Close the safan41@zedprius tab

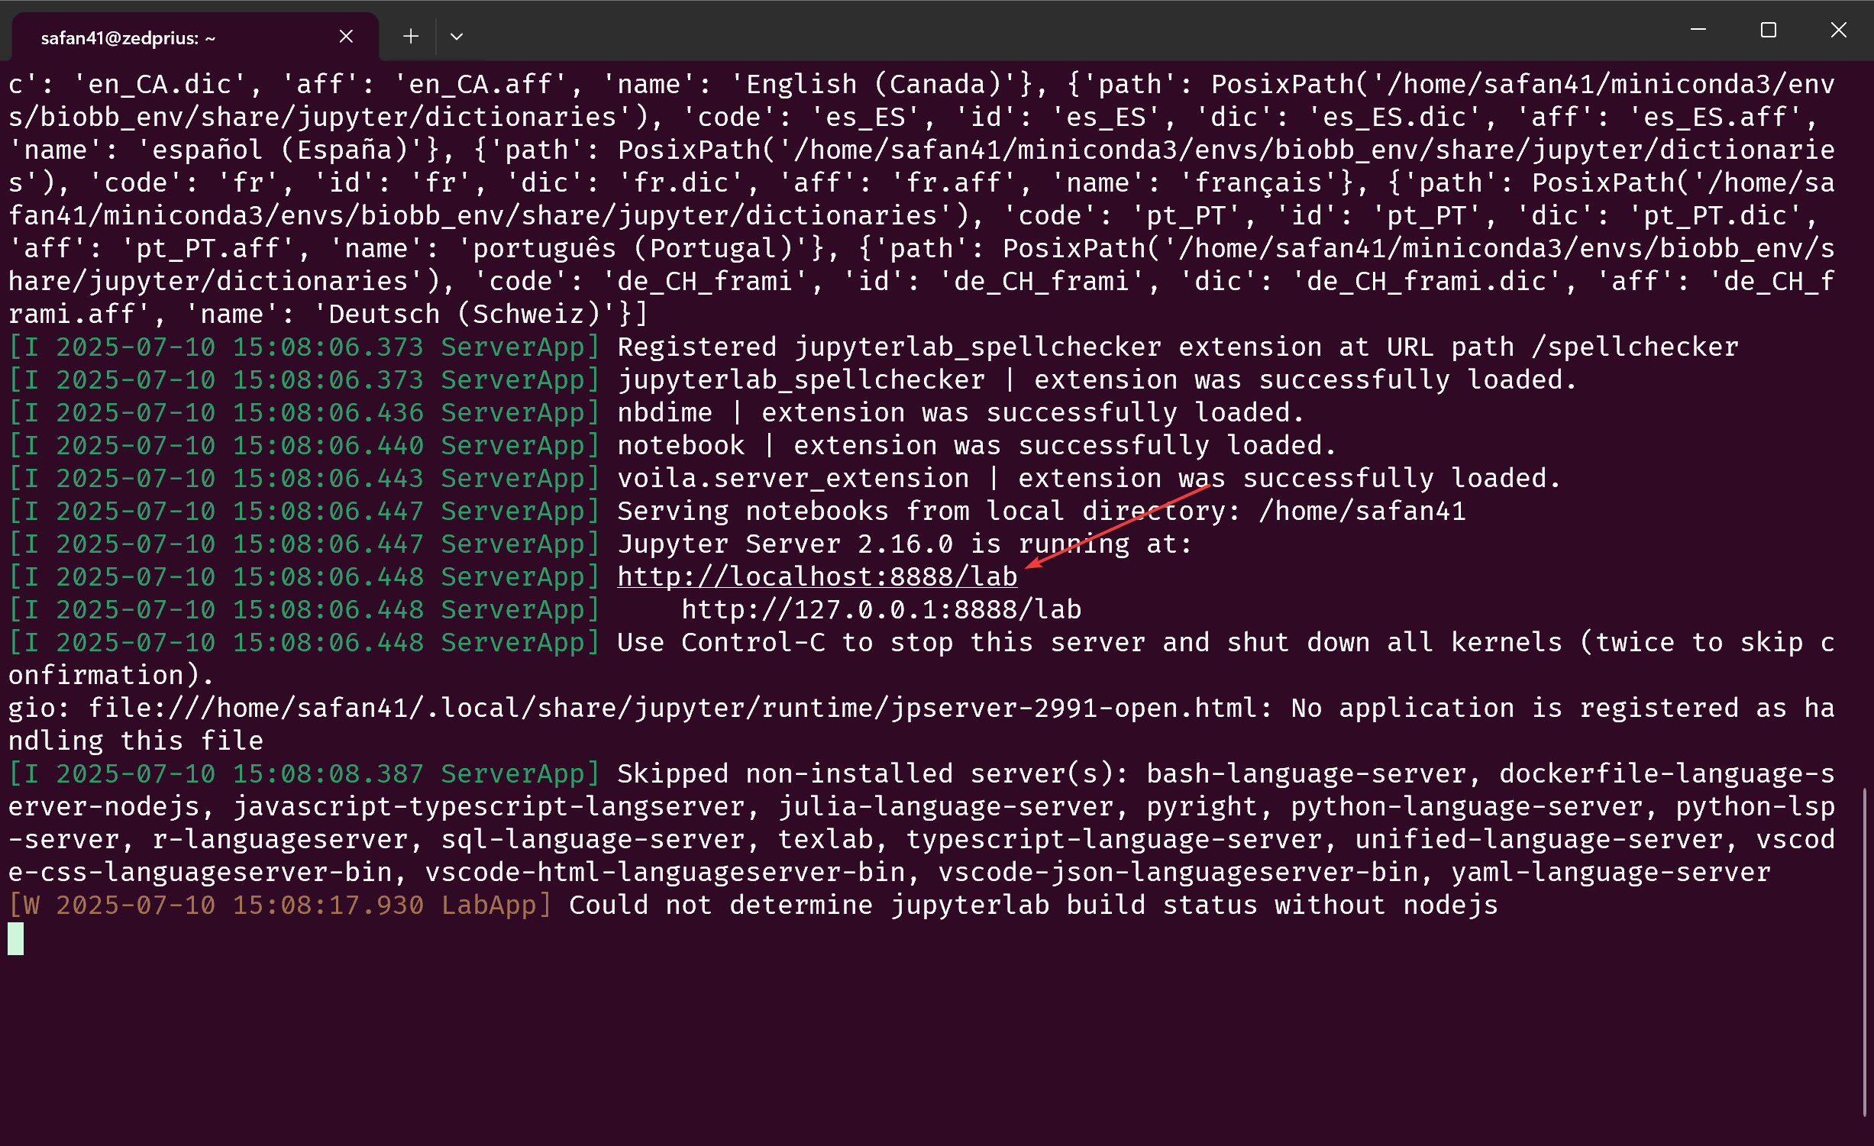coord(346,36)
